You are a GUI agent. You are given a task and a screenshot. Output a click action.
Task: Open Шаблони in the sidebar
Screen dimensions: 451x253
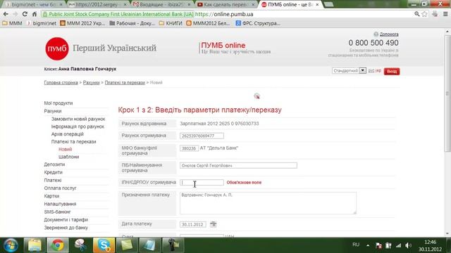(x=69, y=157)
